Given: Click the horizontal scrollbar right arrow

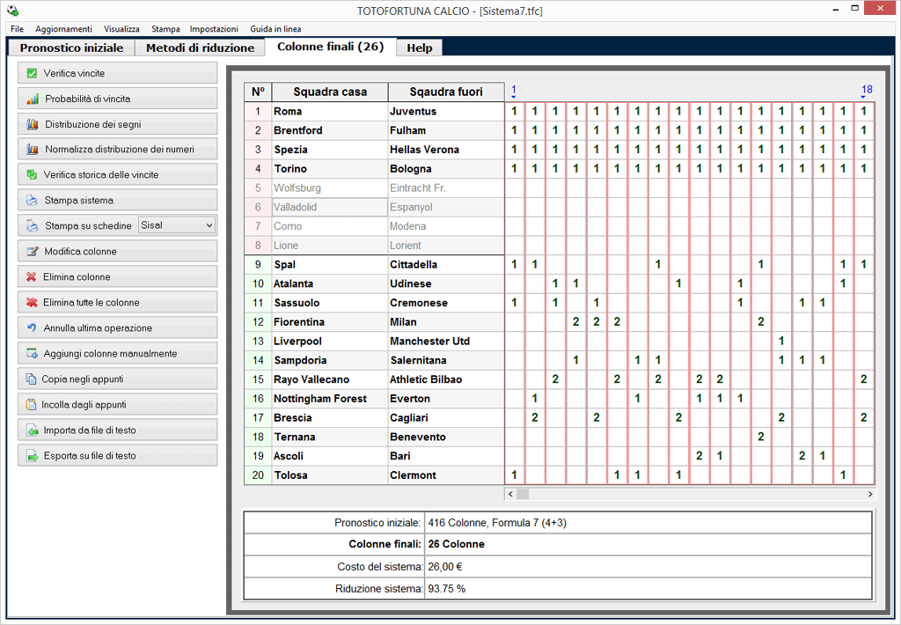Looking at the screenshot, I should [870, 494].
